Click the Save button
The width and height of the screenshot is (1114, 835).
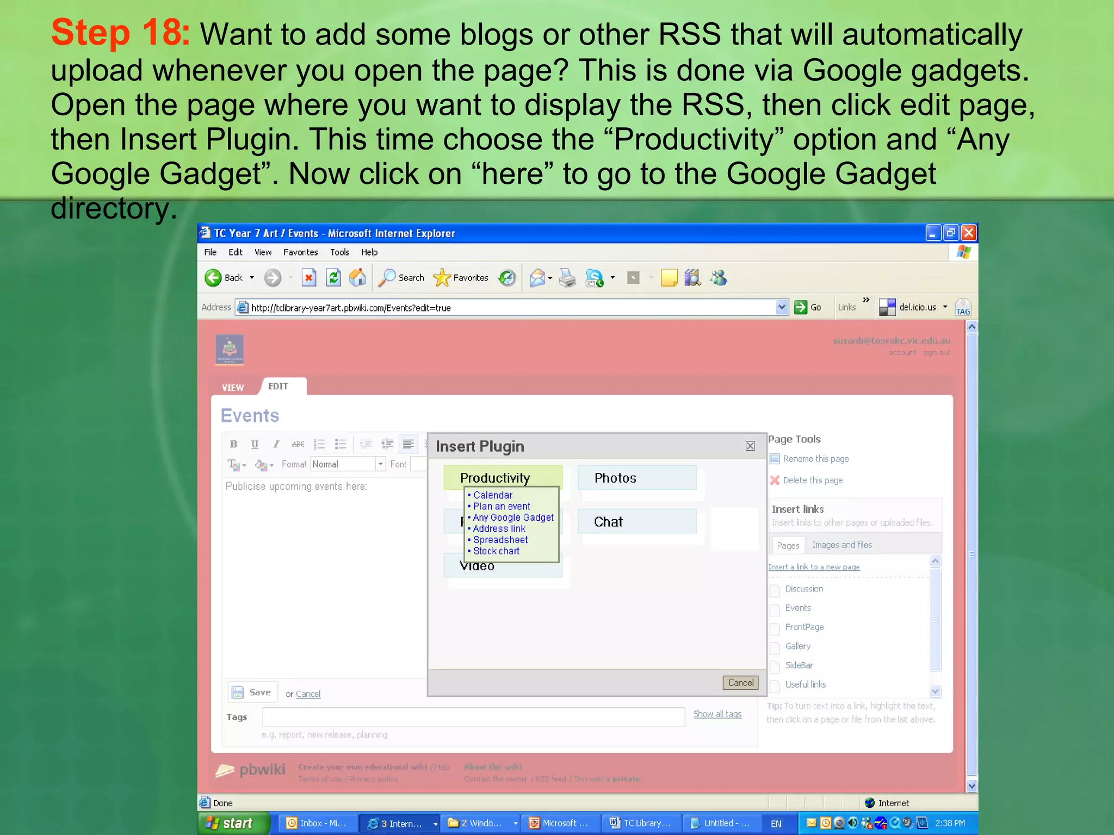pyautogui.click(x=252, y=692)
